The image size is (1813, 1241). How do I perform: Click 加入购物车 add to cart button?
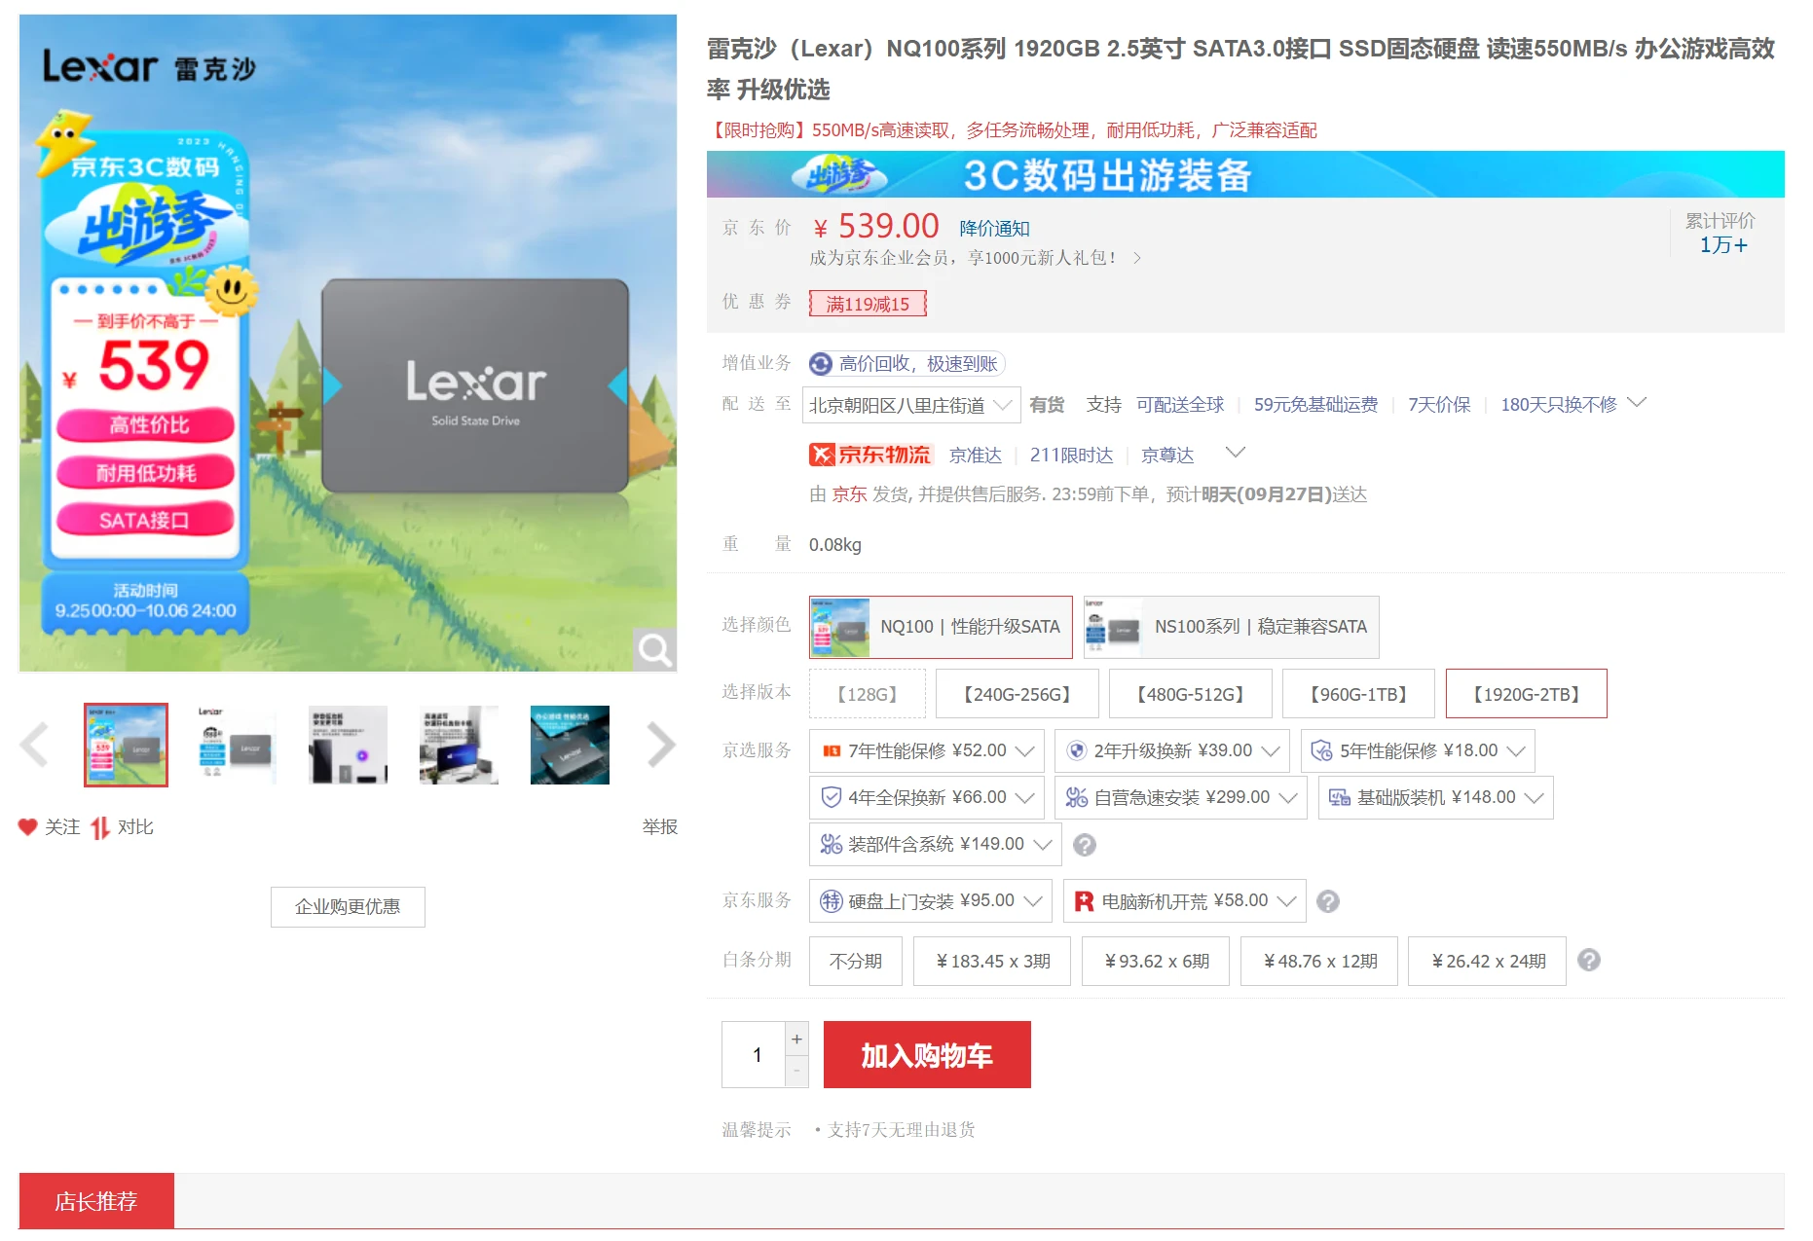click(927, 1055)
